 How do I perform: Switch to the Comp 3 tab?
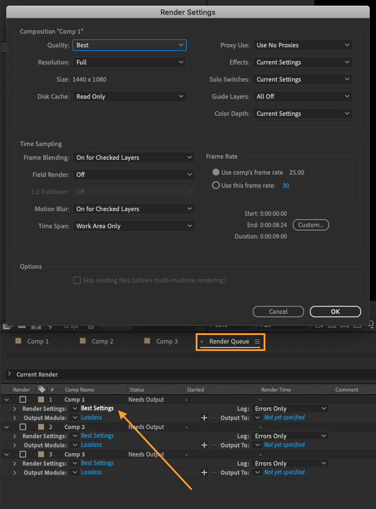pyautogui.click(x=167, y=341)
